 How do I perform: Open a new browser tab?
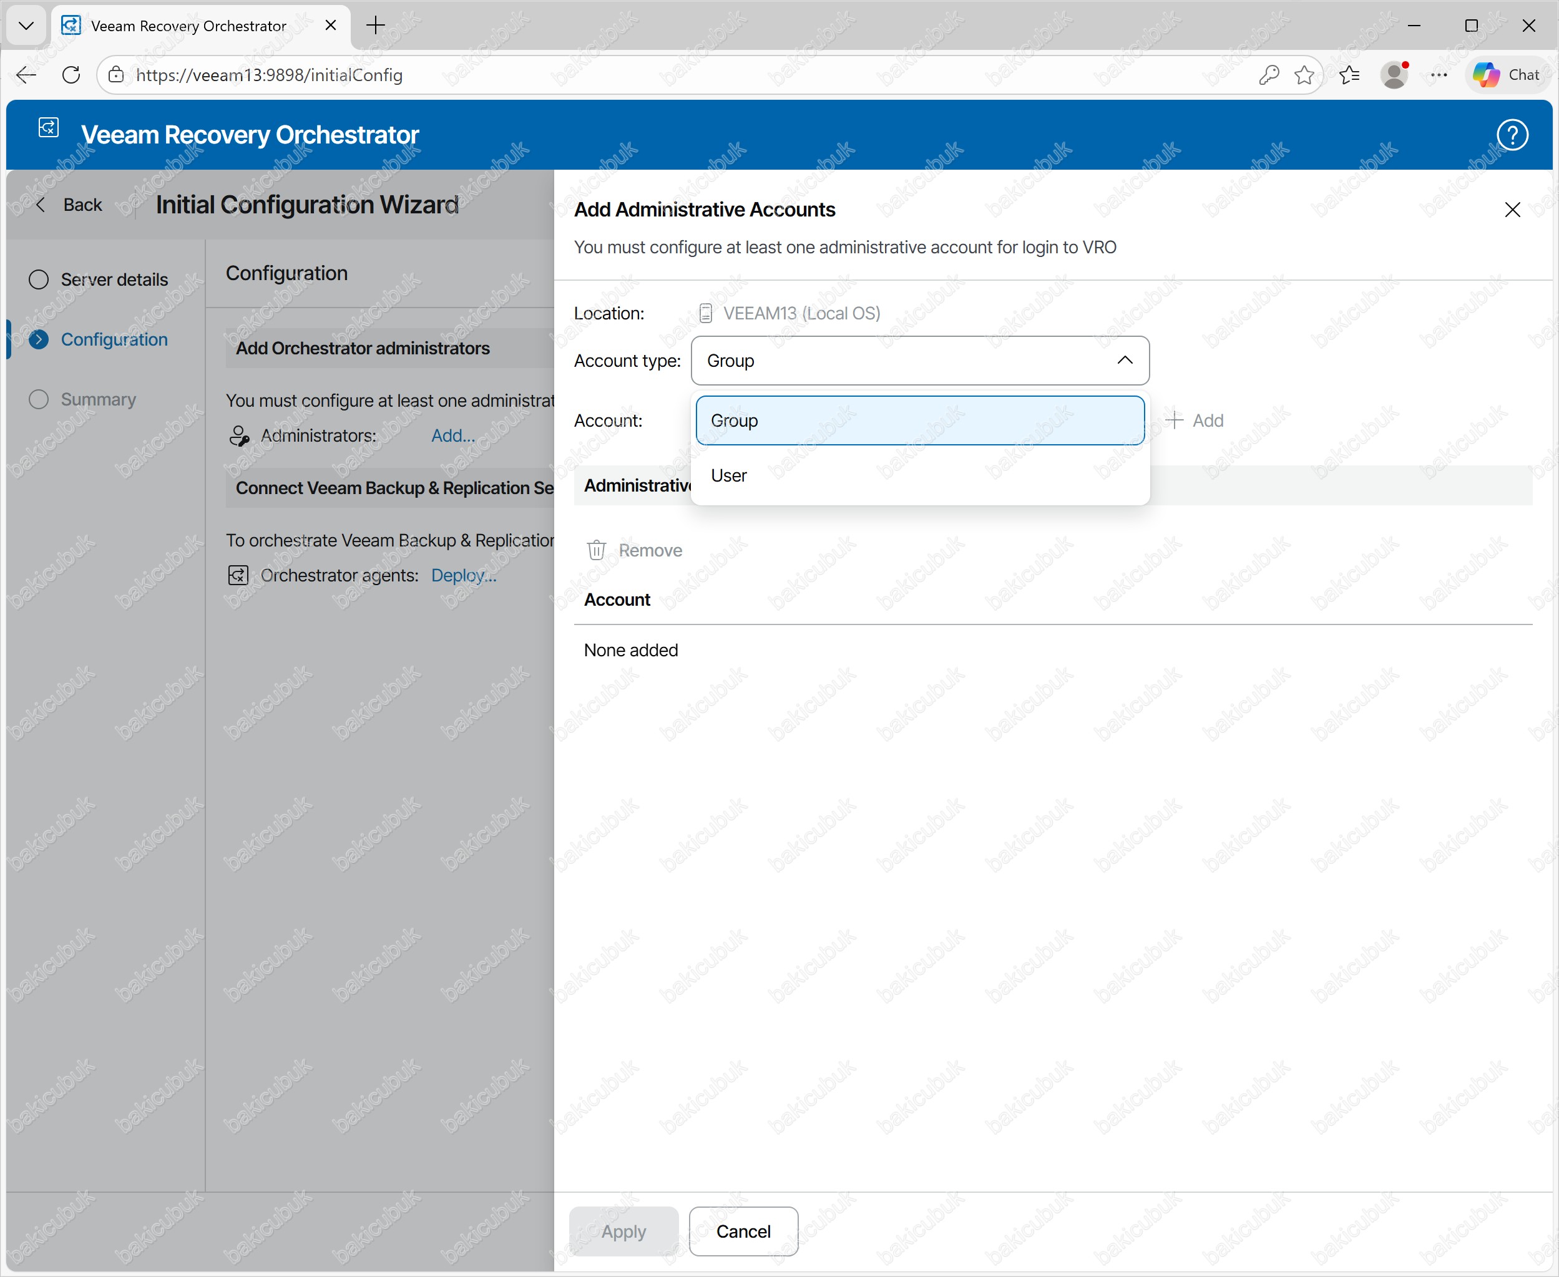point(375,26)
